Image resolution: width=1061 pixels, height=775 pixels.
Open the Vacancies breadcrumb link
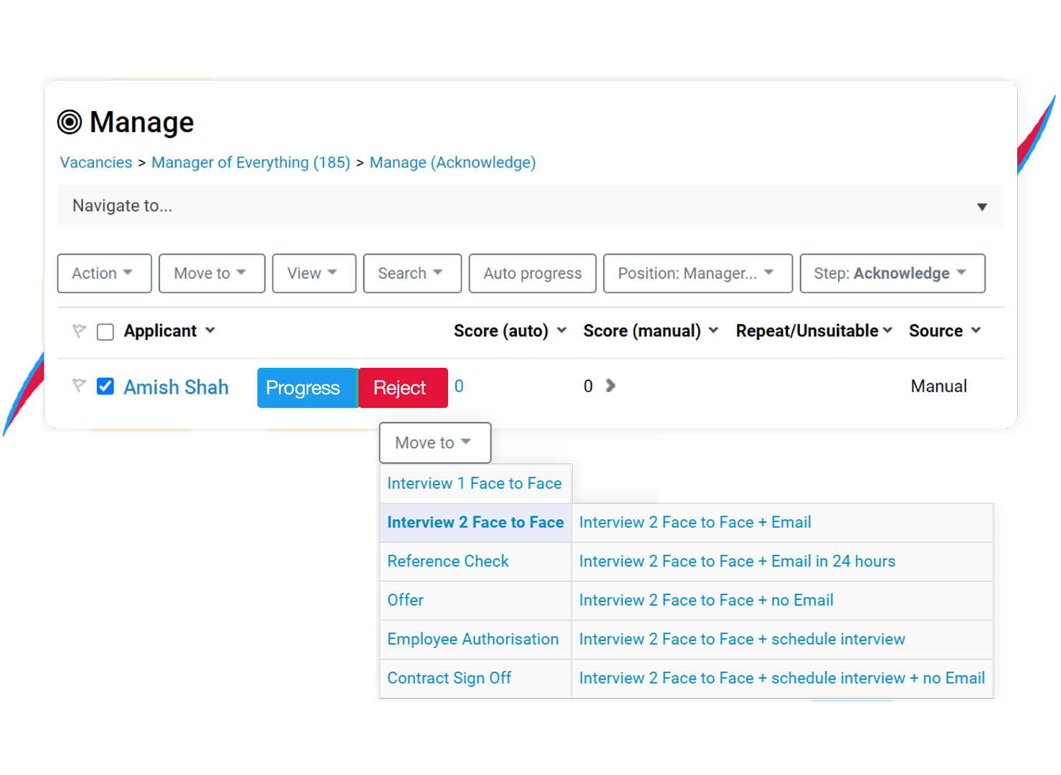pyautogui.click(x=95, y=163)
